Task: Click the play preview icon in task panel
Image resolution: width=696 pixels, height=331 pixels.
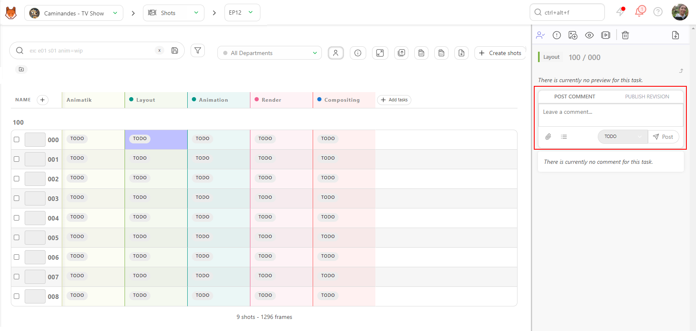Action: coord(606,35)
